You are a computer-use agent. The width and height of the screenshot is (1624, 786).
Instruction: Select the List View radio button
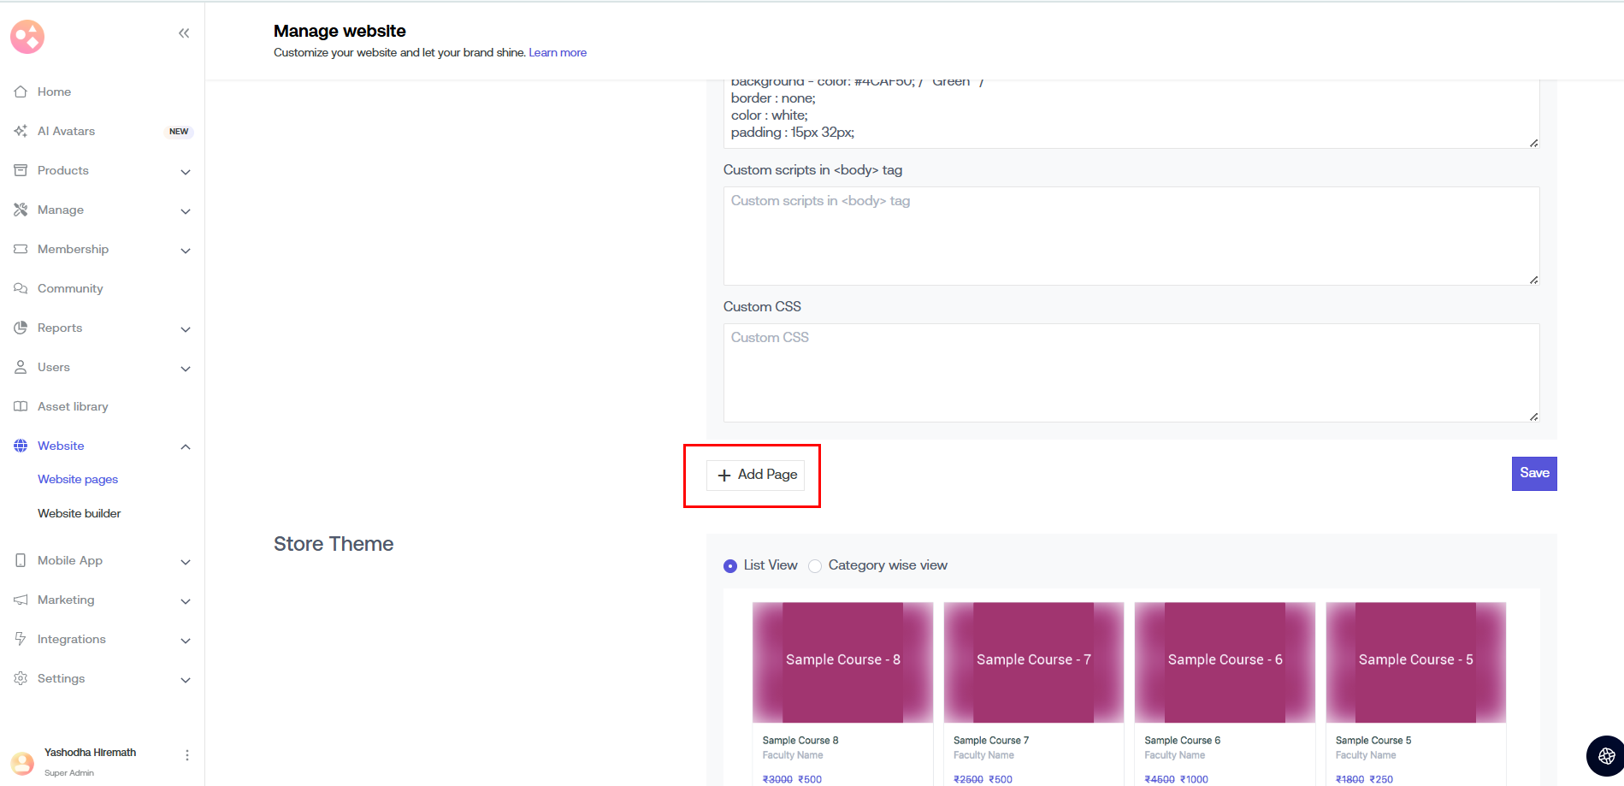coord(730,566)
